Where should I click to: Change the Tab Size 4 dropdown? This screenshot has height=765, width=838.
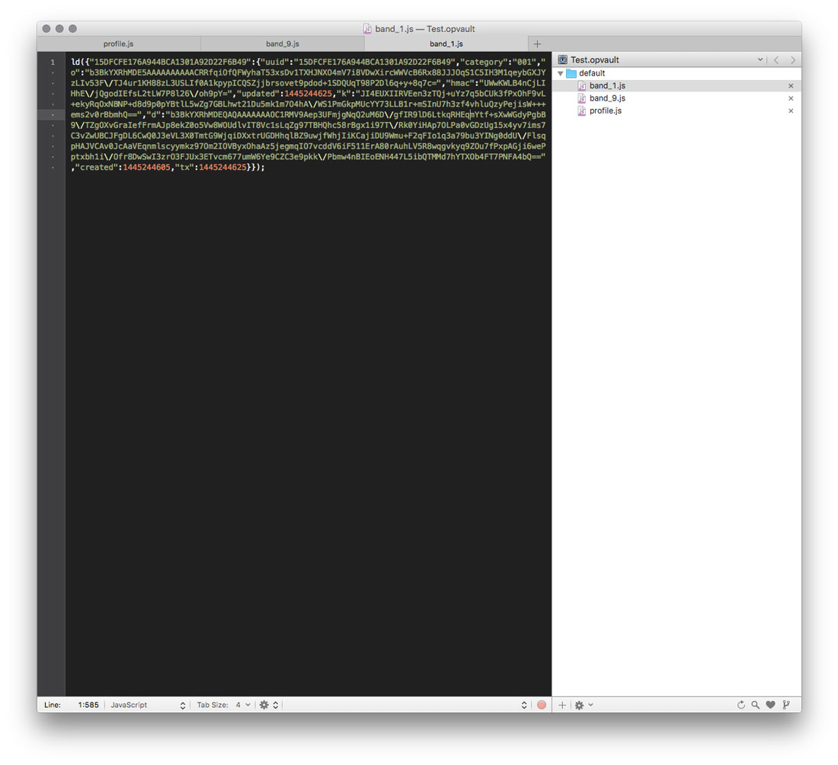[x=242, y=705]
